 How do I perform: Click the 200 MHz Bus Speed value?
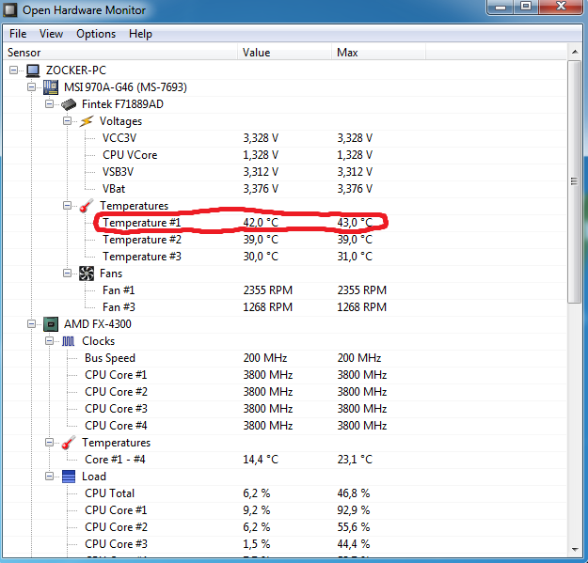pyautogui.click(x=265, y=358)
